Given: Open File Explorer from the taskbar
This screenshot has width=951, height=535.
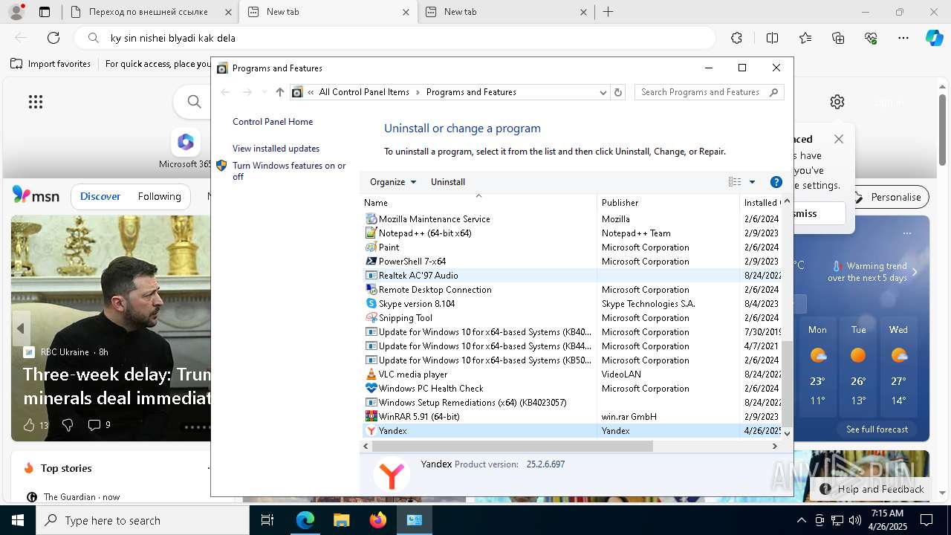Looking at the screenshot, I should [341, 520].
